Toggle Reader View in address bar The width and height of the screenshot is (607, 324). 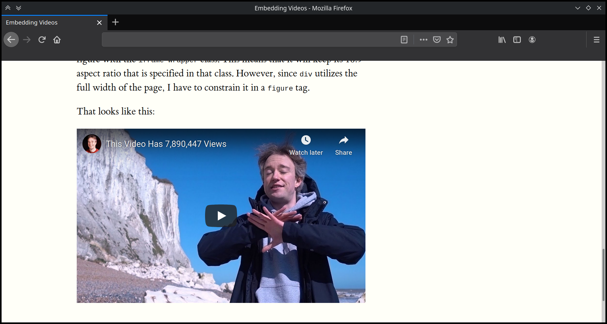click(404, 40)
